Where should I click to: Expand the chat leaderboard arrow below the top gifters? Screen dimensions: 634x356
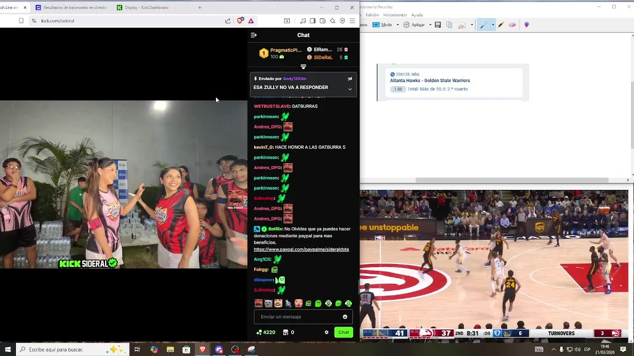303,67
